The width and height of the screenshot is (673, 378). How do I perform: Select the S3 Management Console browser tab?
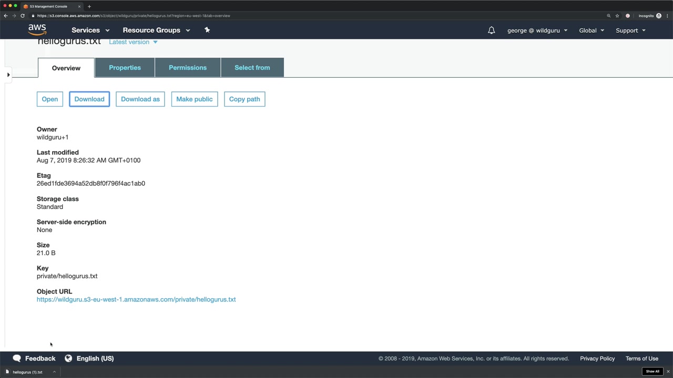52,6
